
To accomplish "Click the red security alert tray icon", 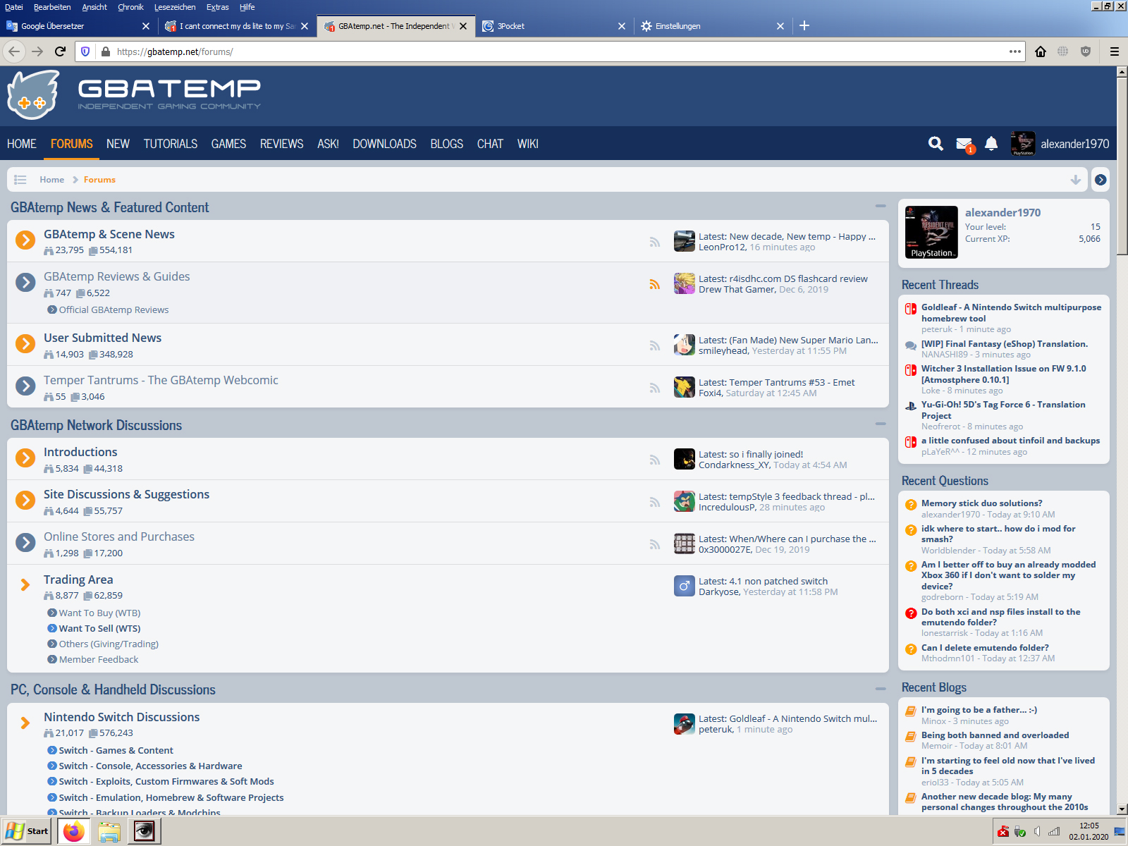I will click(1003, 832).
